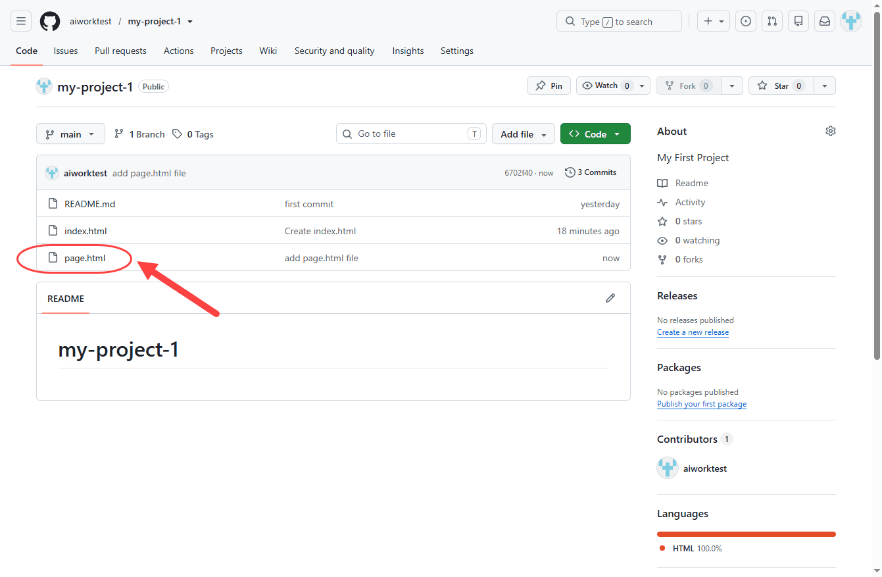Open the main branch selector dropdown
The width and height of the screenshot is (882, 577).
click(70, 134)
